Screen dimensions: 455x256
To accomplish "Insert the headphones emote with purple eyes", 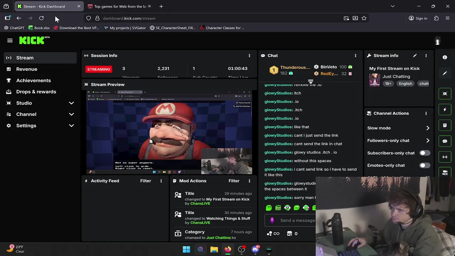I will point(287,208).
